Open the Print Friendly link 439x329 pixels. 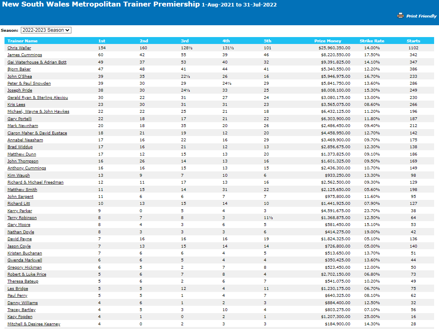421,16
